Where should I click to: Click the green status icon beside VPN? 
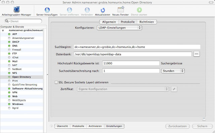coord(9,92)
